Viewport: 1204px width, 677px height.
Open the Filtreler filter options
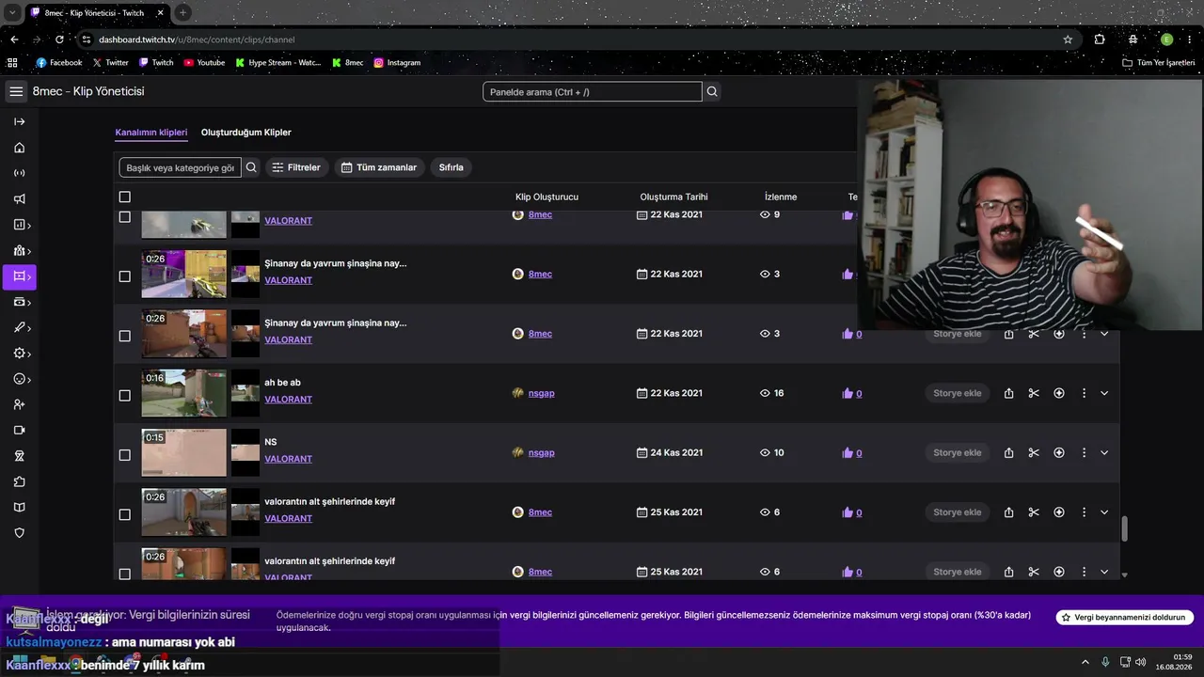pos(296,167)
